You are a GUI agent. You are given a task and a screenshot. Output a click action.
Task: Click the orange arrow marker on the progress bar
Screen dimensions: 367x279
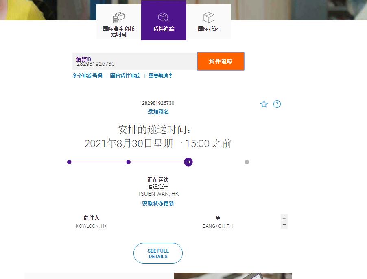coord(188,162)
